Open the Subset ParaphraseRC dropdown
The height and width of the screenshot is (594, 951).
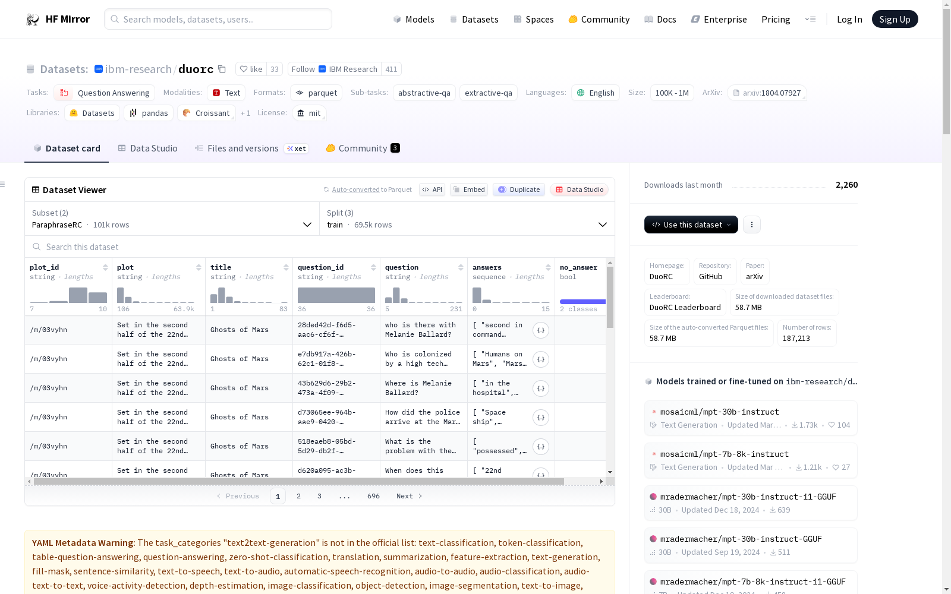coord(172,219)
